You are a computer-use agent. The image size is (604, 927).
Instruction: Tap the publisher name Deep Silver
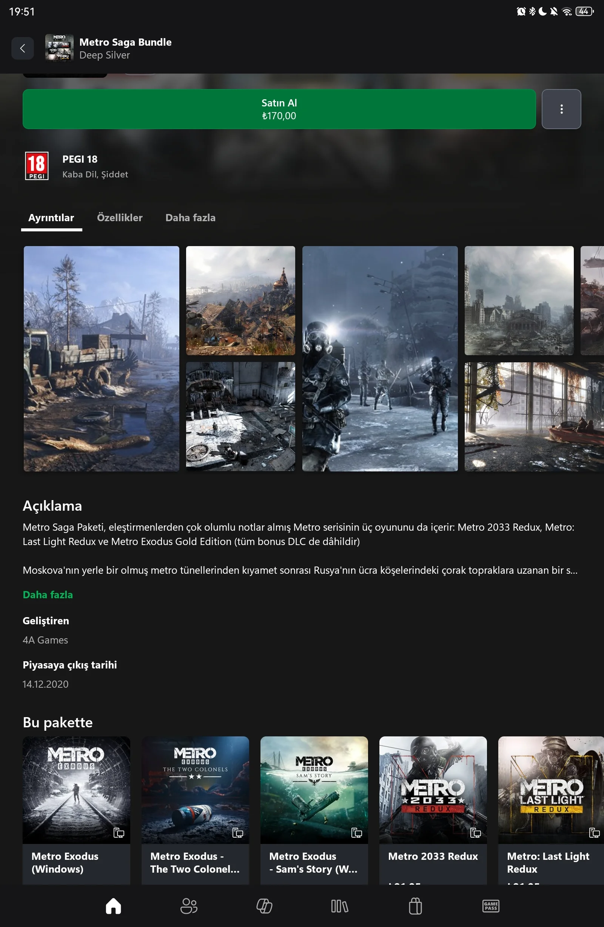coord(105,55)
